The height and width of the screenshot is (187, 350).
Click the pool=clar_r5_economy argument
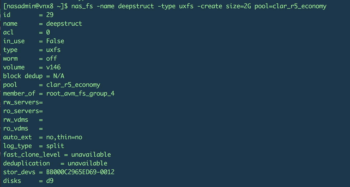pyautogui.click(x=290, y=6)
